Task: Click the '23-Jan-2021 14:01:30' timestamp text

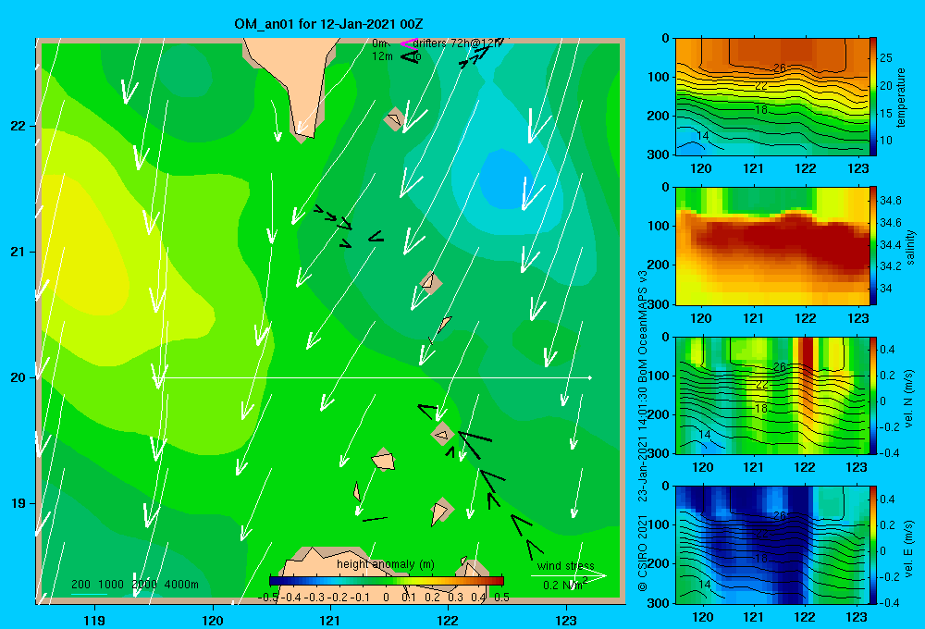Action: [x=643, y=442]
